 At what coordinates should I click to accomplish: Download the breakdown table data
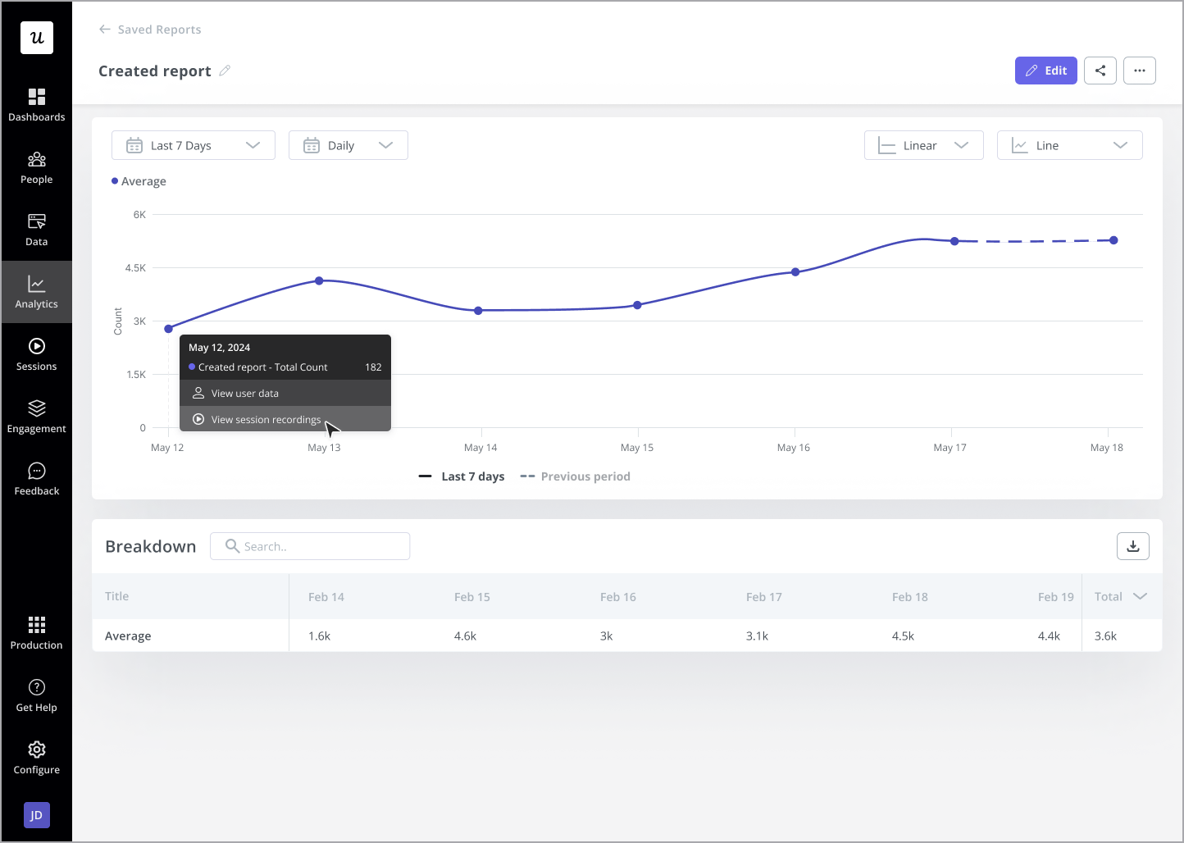pyautogui.click(x=1132, y=546)
